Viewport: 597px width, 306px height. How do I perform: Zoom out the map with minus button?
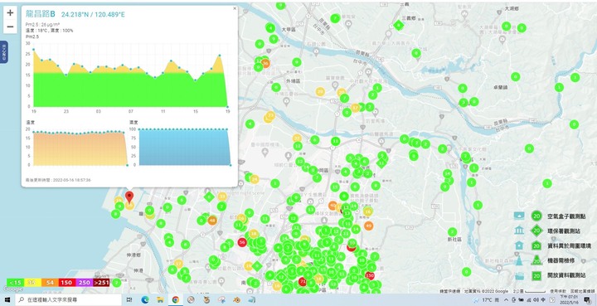tap(10, 27)
